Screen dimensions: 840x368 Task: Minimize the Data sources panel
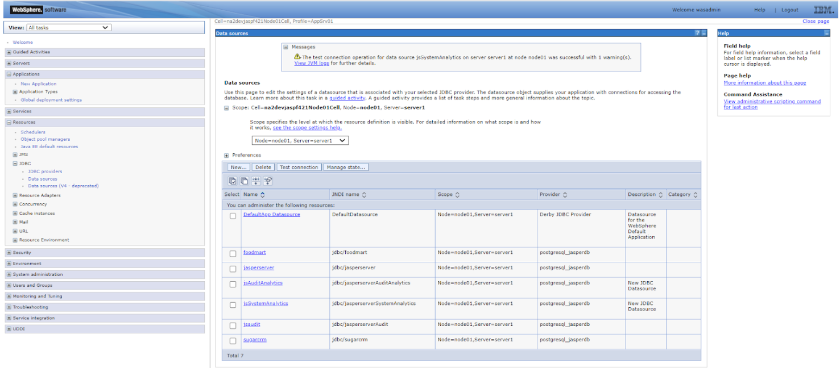(704, 34)
